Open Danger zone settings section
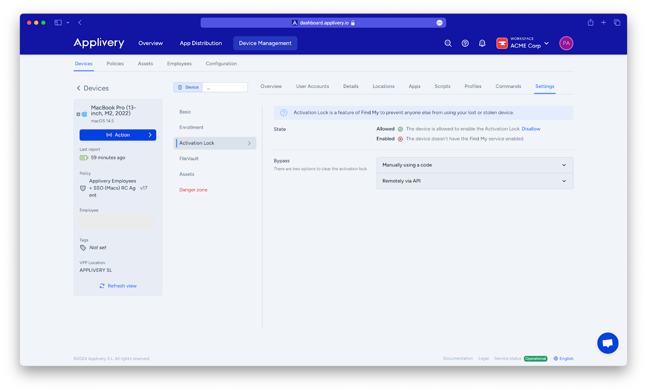Image resolution: width=647 pixels, height=392 pixels. [x=193, y=190]
